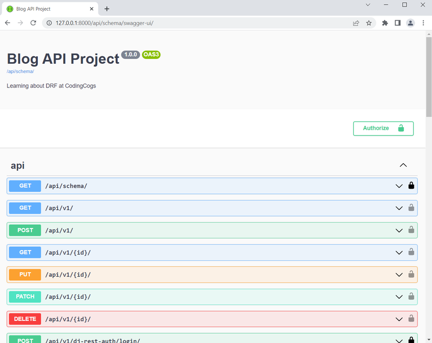Expand GET /api/schema/ chevron

pyautogui.click(x=399, y=186)
